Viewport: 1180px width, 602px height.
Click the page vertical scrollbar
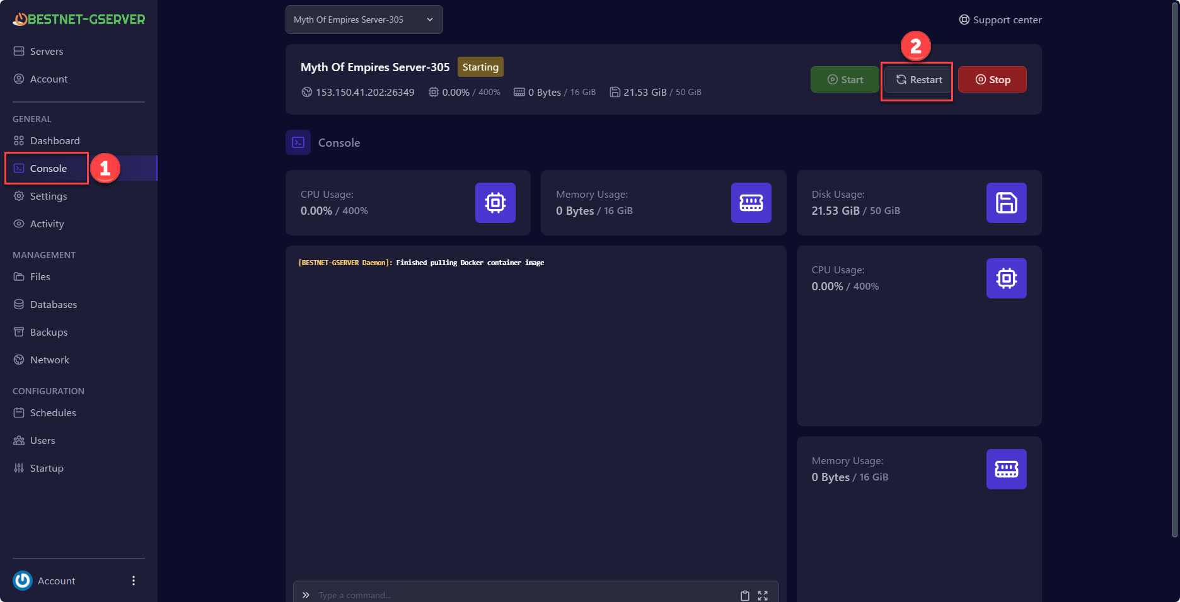1175,271
